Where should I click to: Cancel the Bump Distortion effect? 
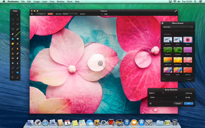pyautogui.click(x=178, y=103)
